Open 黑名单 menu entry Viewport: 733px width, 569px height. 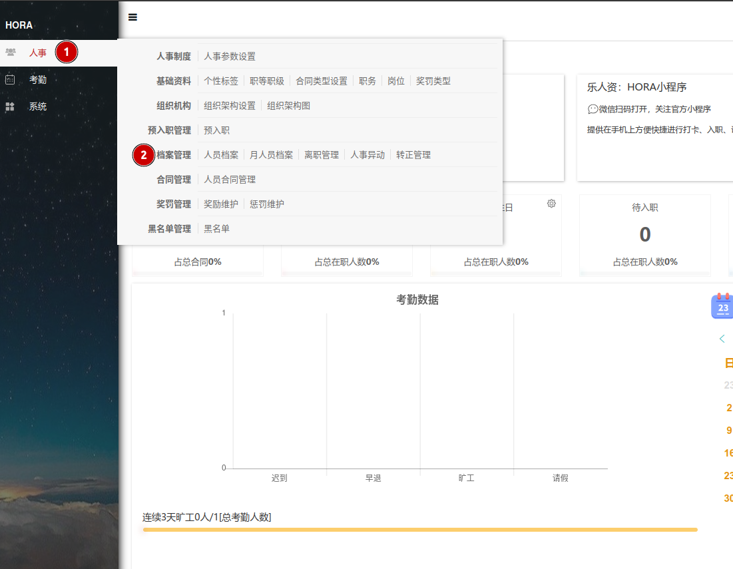pyautogui.click(x=216, y=229)
